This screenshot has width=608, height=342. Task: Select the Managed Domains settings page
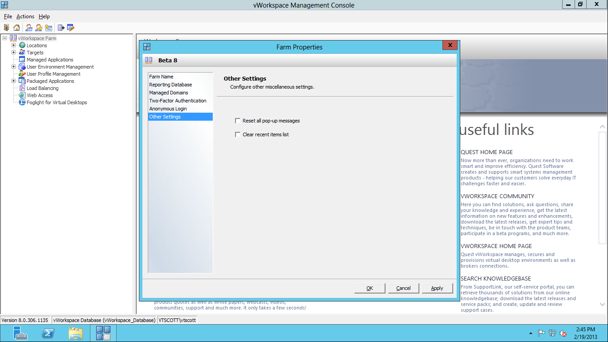click(x=180, y=93)
